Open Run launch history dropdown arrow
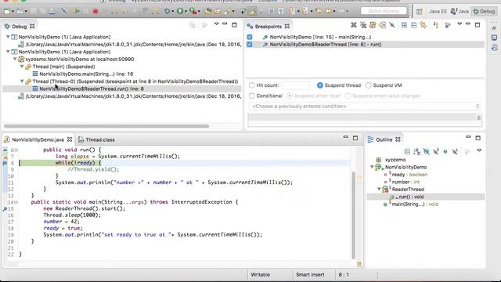 pyautogui.click(x=186, y=12)
